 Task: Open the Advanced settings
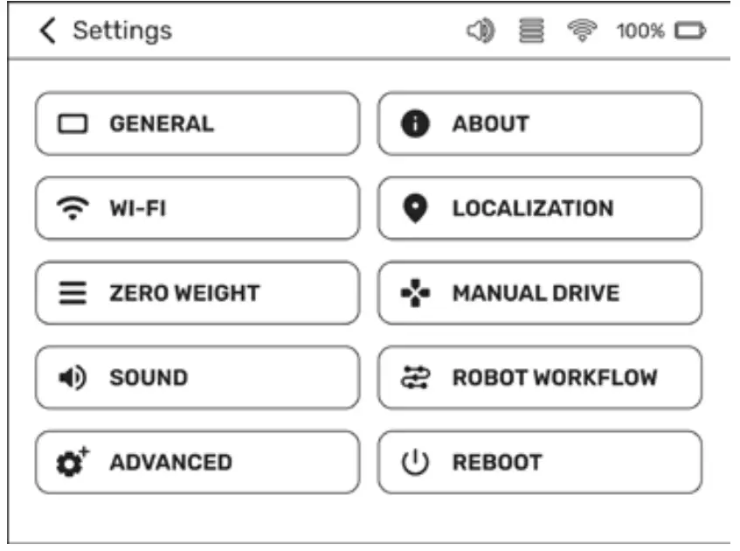pos(197,463)
